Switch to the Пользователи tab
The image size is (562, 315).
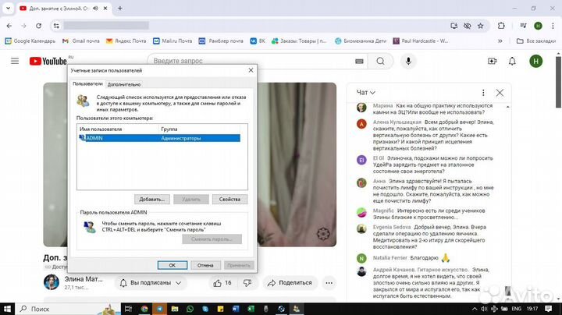(x=87, y=83)
